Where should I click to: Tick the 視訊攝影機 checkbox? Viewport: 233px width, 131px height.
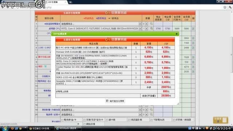click(x=129, y=120)
